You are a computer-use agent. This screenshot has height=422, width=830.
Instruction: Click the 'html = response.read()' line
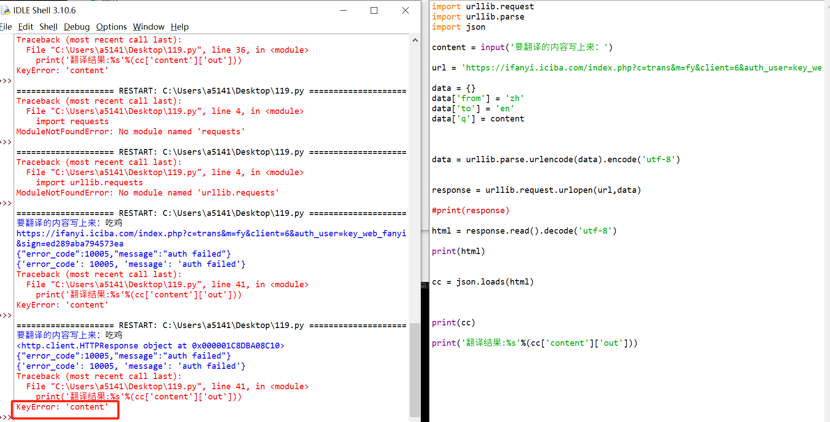(524, 231)
